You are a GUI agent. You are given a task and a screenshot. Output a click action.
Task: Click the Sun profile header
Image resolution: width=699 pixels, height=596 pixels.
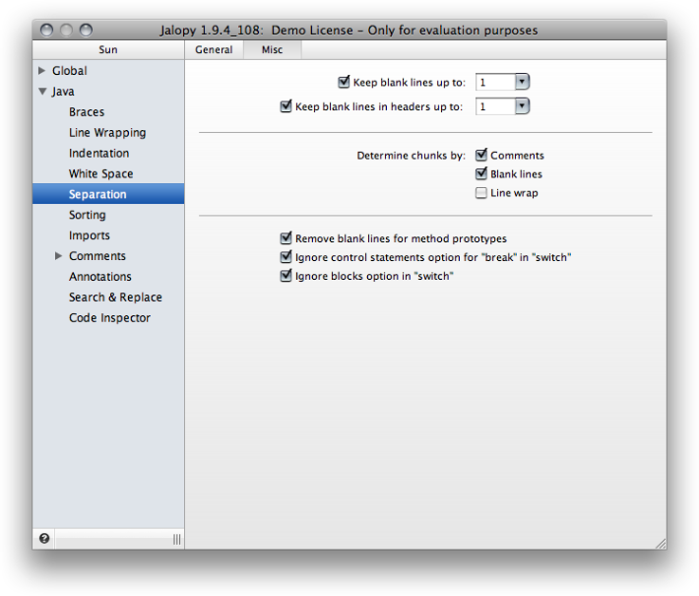108,49
